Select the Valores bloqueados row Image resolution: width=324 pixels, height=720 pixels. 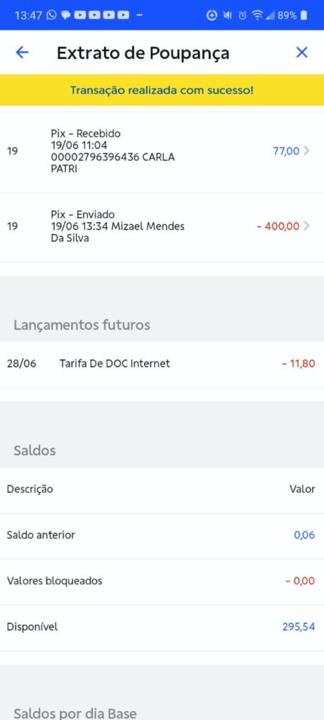162,581
